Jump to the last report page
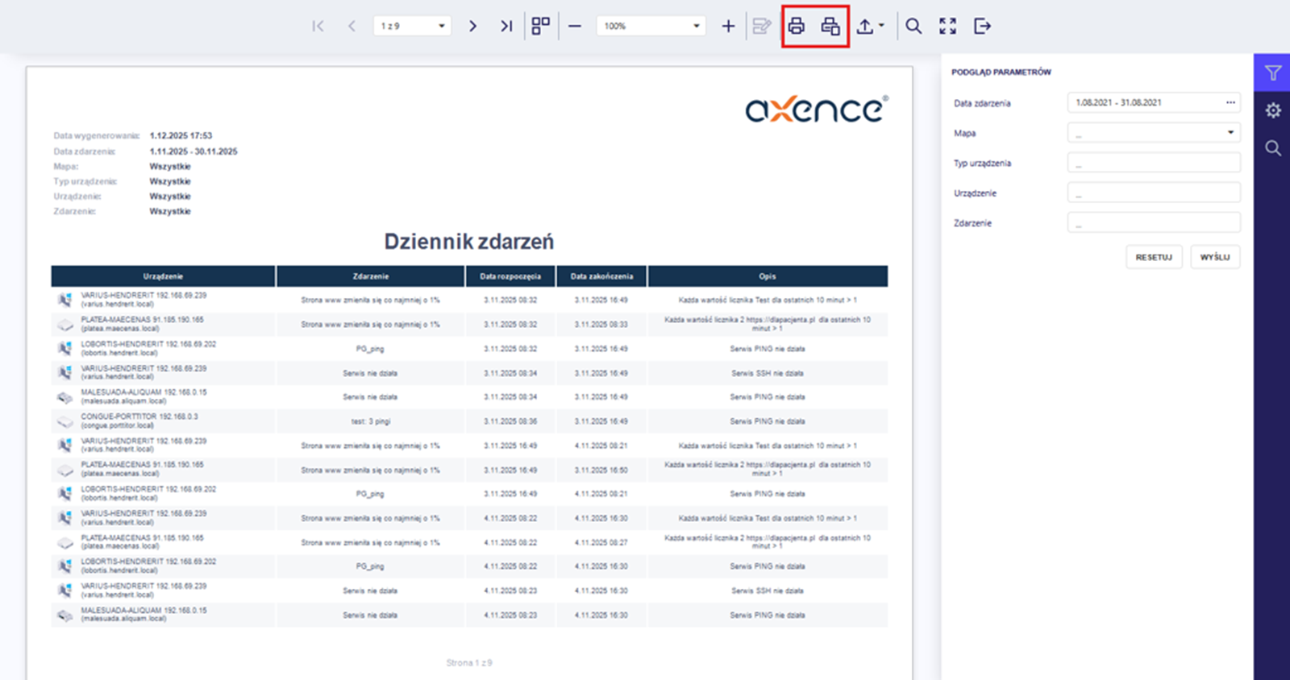Screen dimensions: 1290x680 pyautogui.click(x=506, y=26)
